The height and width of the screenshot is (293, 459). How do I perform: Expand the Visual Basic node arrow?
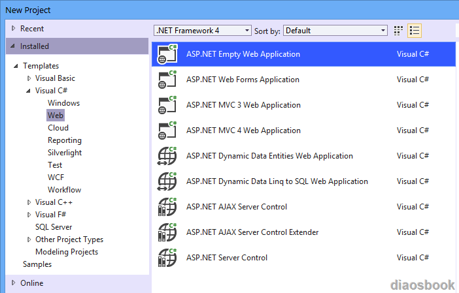(29, 78)
